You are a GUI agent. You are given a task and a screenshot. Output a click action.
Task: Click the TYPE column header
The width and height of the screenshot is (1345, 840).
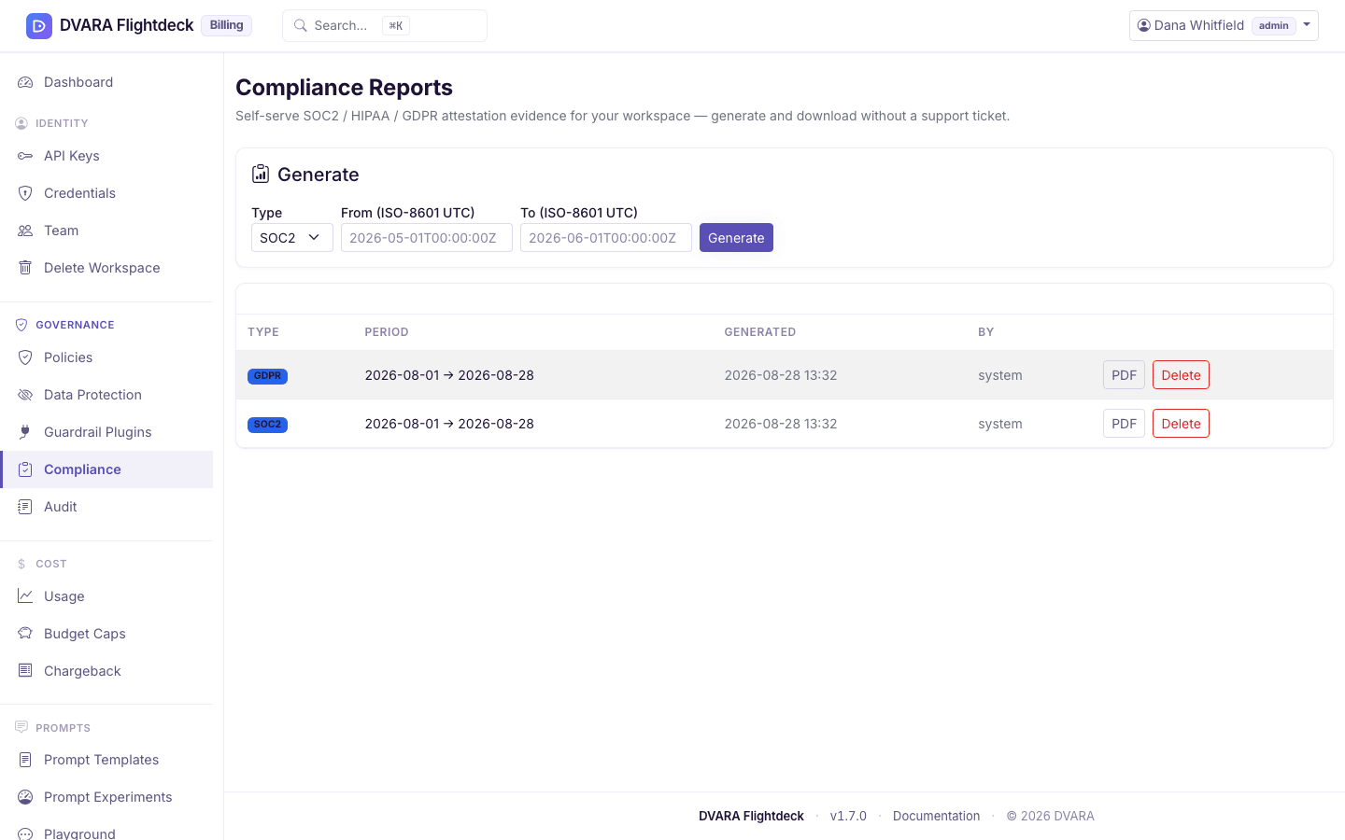tap(263, 332)
